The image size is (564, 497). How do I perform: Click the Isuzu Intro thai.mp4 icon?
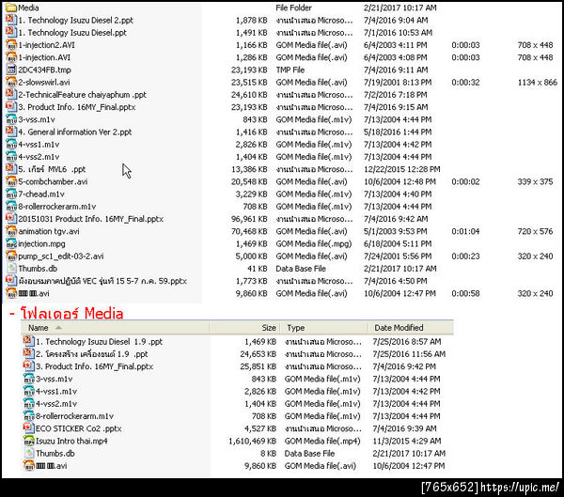click(29, 441)
